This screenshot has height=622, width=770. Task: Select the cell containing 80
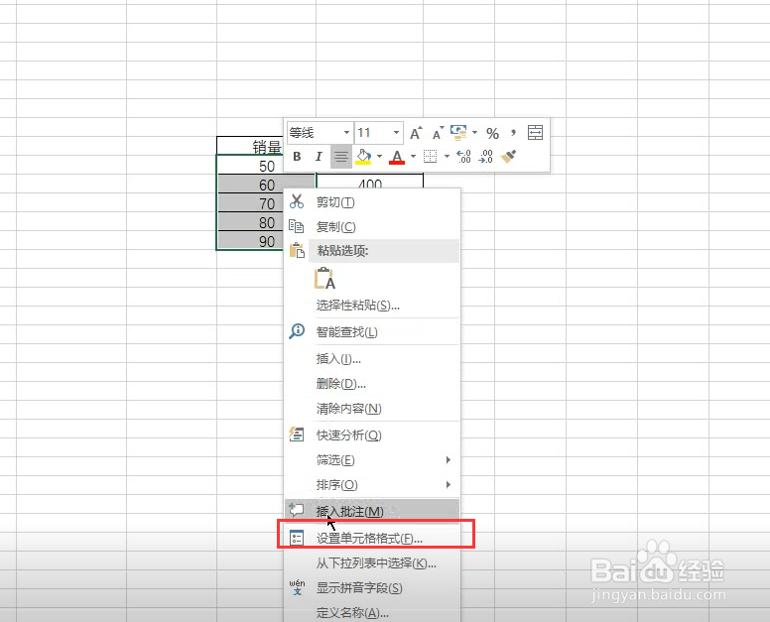click(250, 222)
